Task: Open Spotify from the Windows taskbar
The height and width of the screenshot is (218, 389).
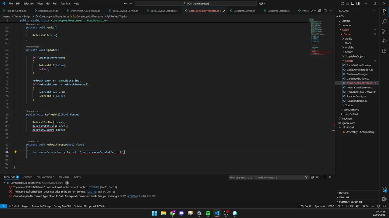Action: (x=208, y=213)
